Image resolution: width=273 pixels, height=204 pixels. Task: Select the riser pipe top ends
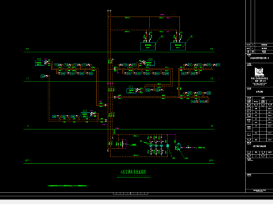click(109, 11)
